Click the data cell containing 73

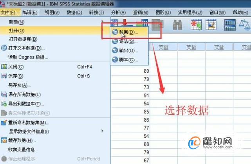(x=130, y=87)
